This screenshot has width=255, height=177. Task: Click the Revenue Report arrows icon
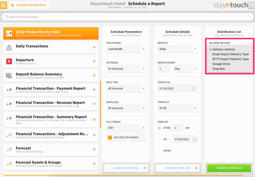(x=9, y=104)
